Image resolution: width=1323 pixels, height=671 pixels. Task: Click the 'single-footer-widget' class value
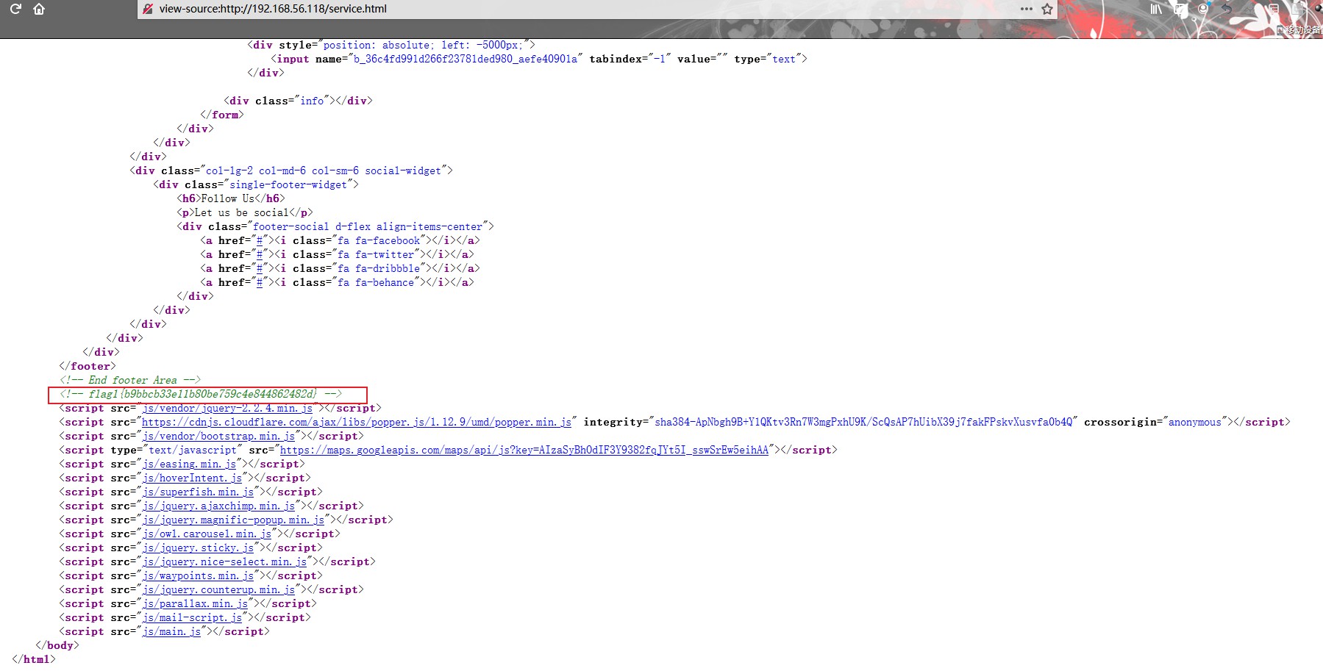tap(288, 184)
